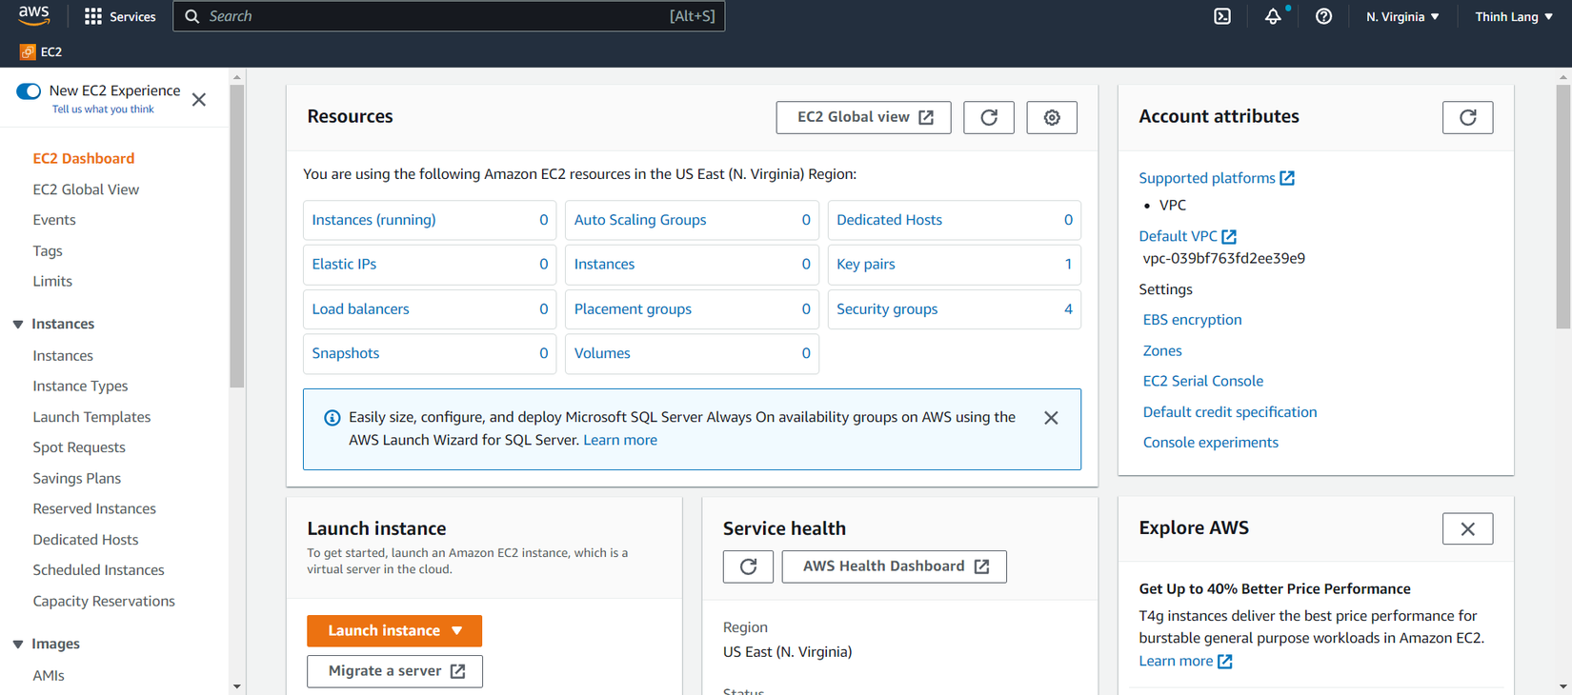Screen dimensions: 1572x695
Task: Open the N. Virginia region dropdown
Action: pyautogui.click(x=1402, y=16)
